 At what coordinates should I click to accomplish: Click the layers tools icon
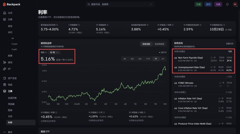click(x=5, y=91)
